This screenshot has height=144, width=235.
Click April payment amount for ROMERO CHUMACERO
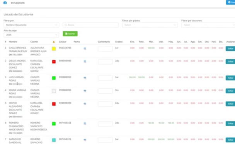point(161,123)
